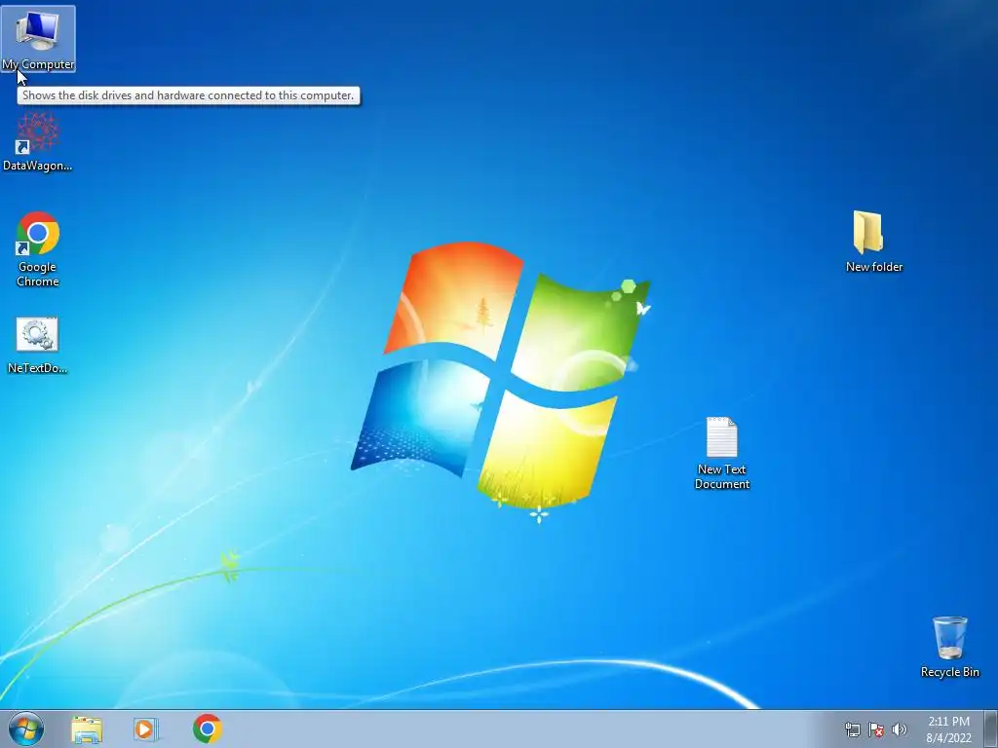Launch Chrome from the taskbar
Image resolution: width=998 pixels, height=748 pixels.
tap(208, 729)
